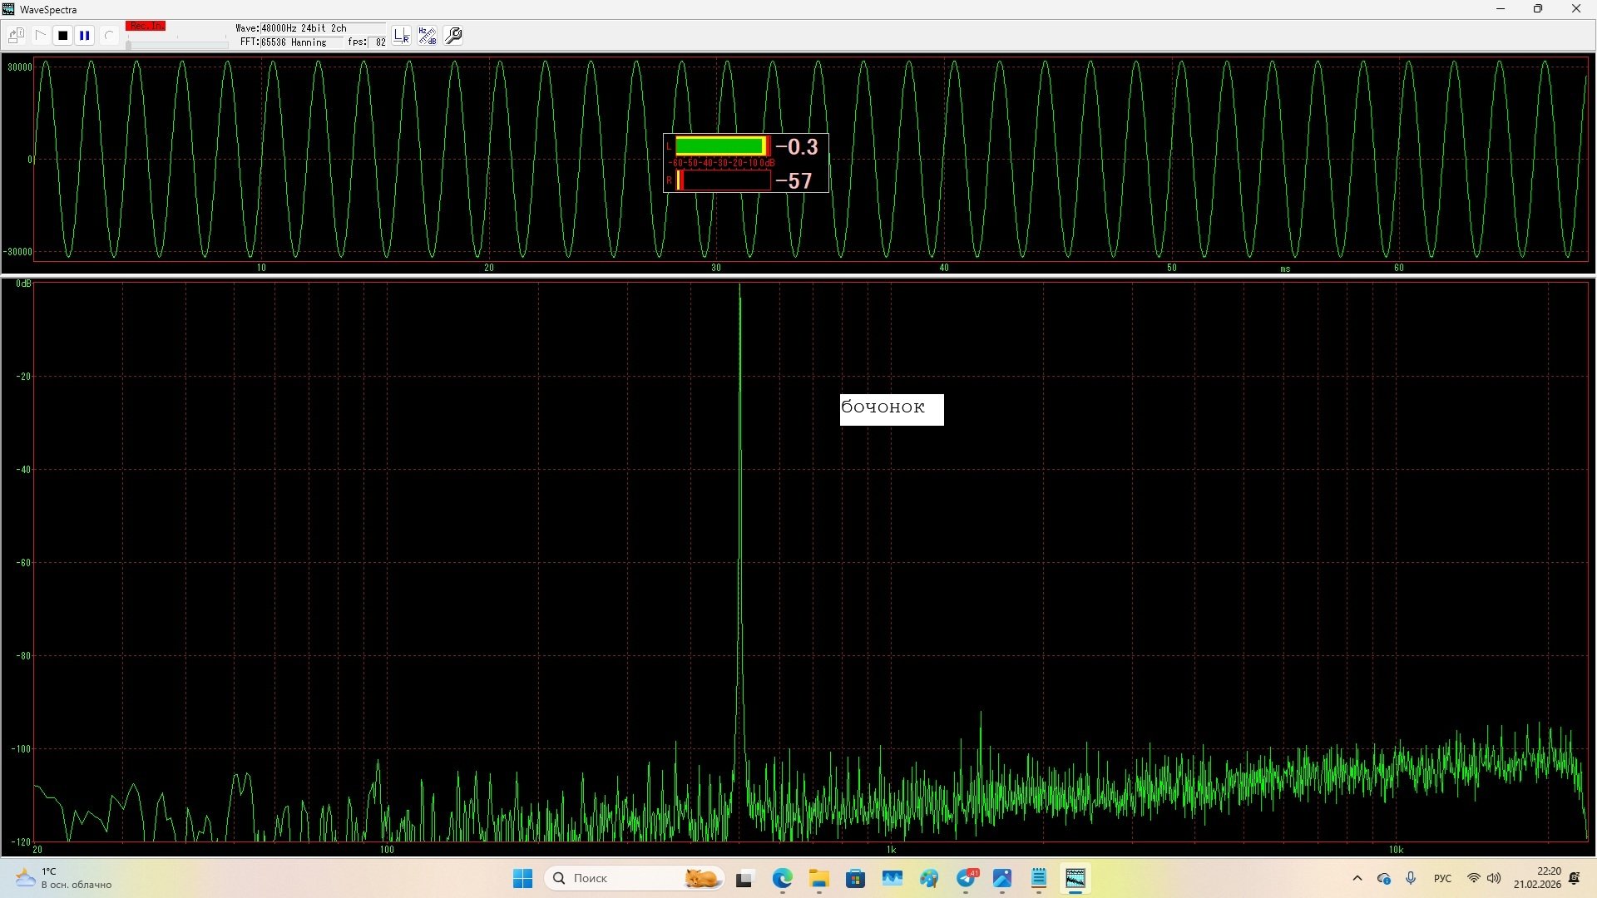Image resolution: width=1597 pixels, height=898 pixels.
Task: Pause the live spectrum capture
Action: click(84, 36)
